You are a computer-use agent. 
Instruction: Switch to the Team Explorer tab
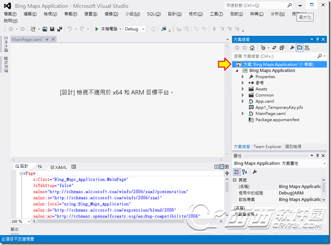[267, 147]
